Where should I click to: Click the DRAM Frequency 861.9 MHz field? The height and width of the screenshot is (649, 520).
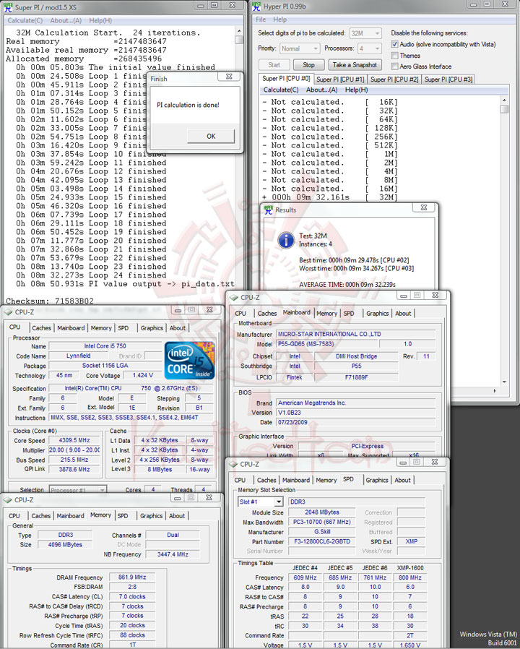132,577
